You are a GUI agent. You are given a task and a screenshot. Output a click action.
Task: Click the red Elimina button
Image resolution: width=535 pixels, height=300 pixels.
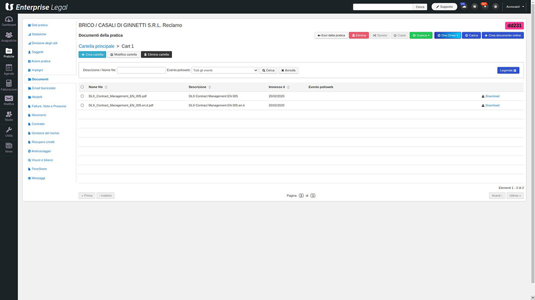[x=359, y=35]
